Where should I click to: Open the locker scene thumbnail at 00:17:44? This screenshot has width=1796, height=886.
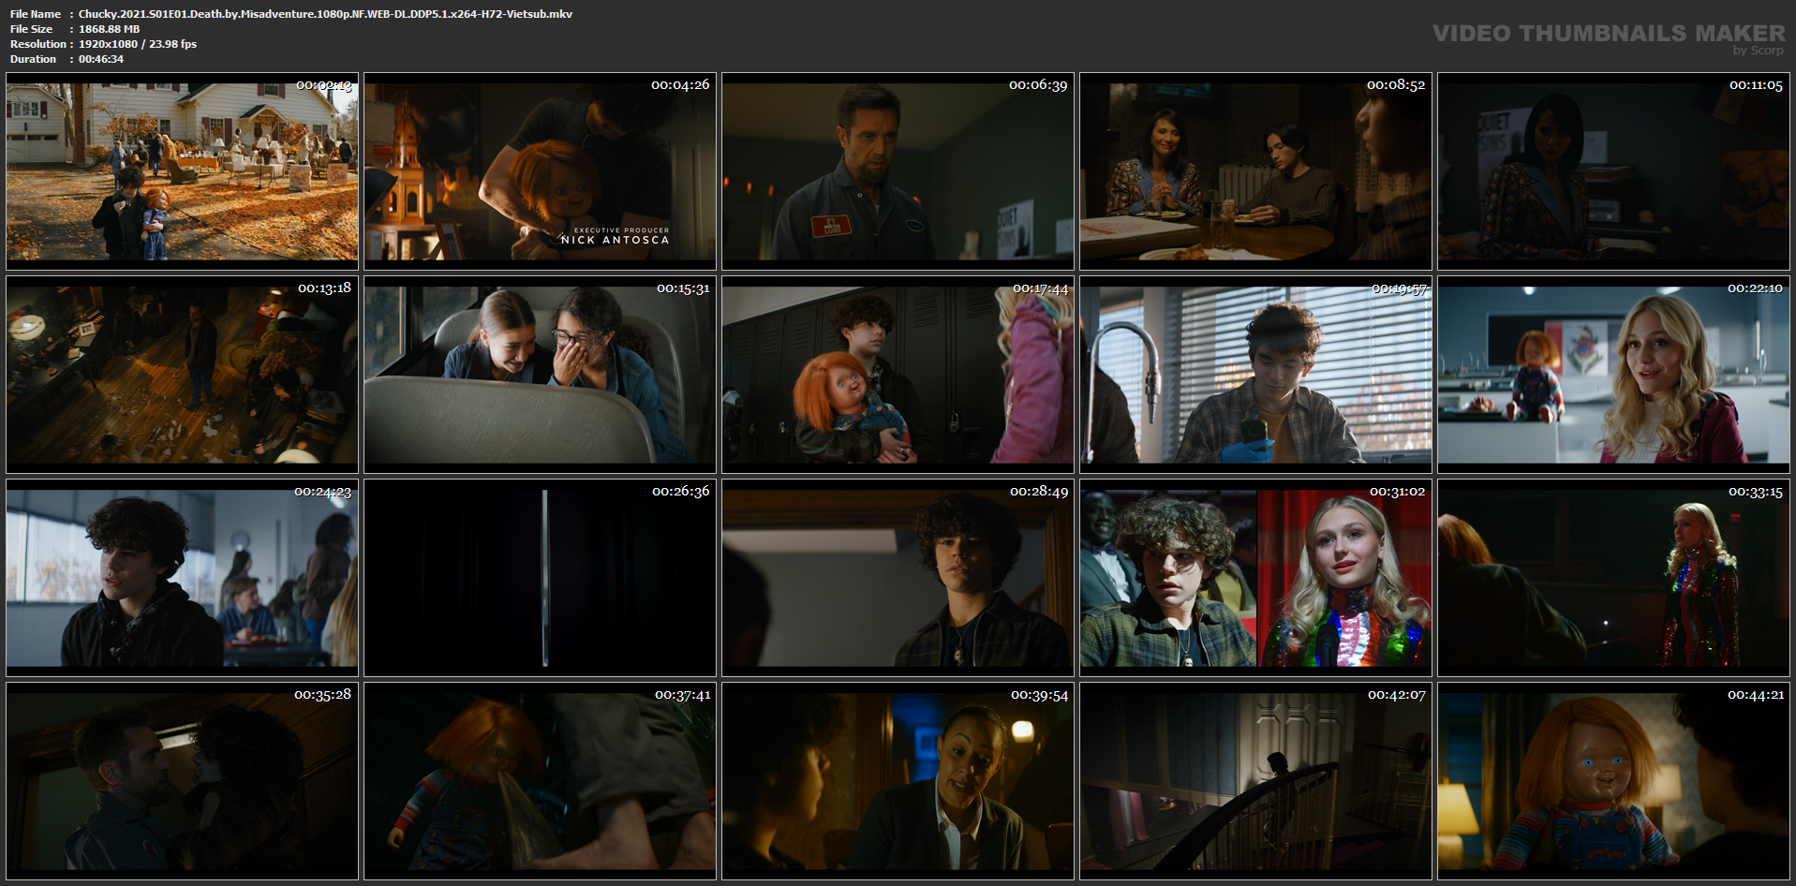point(898,375)
